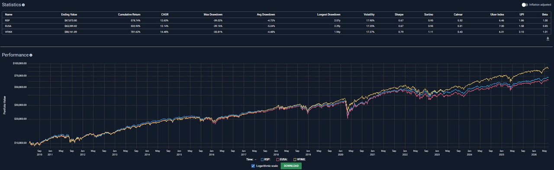Sort table by Ending Value column

click(x=69, y=14)
